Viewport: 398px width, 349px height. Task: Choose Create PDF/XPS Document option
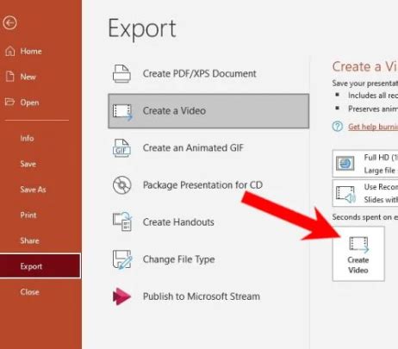[x=208, y=73]
